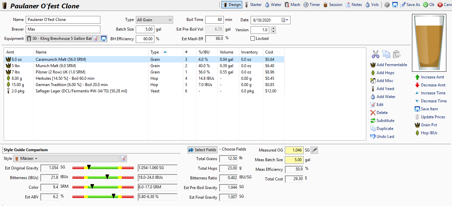The width and height of the screenshot is (452, 206).
Task: Switch to the Water tab
Action: (x=273, y=5)
